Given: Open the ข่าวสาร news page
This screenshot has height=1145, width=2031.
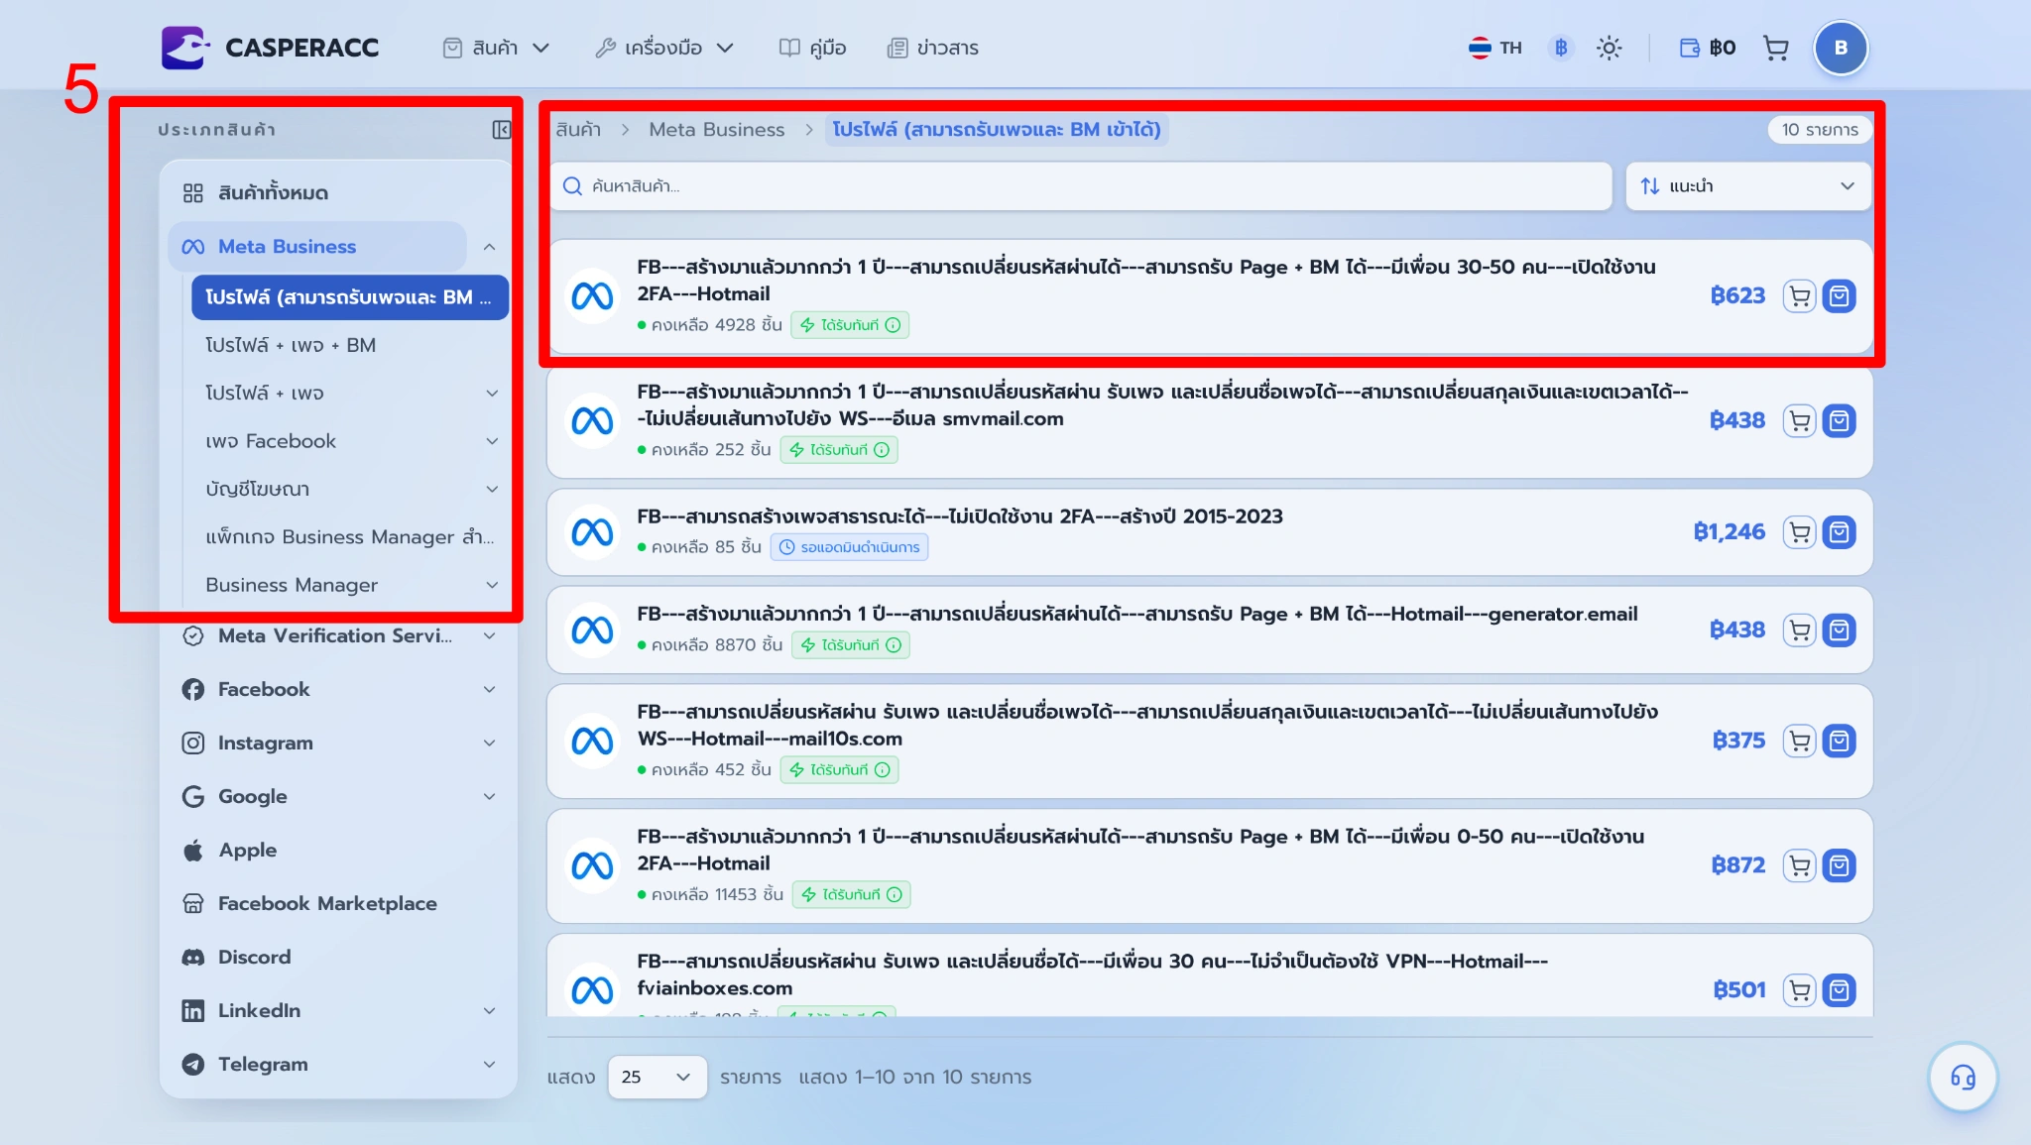Looking at the screenshot, I should pyautogui.click(x=932, y=48).
